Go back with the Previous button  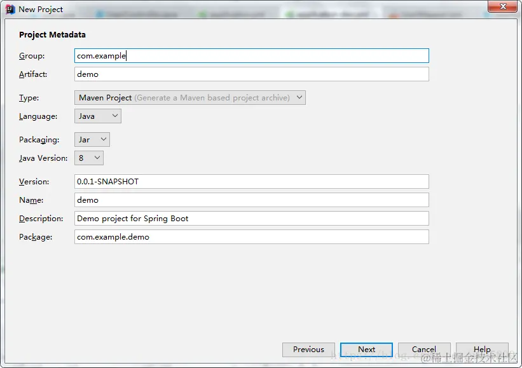pyautogui.click(x=308, y=350)
